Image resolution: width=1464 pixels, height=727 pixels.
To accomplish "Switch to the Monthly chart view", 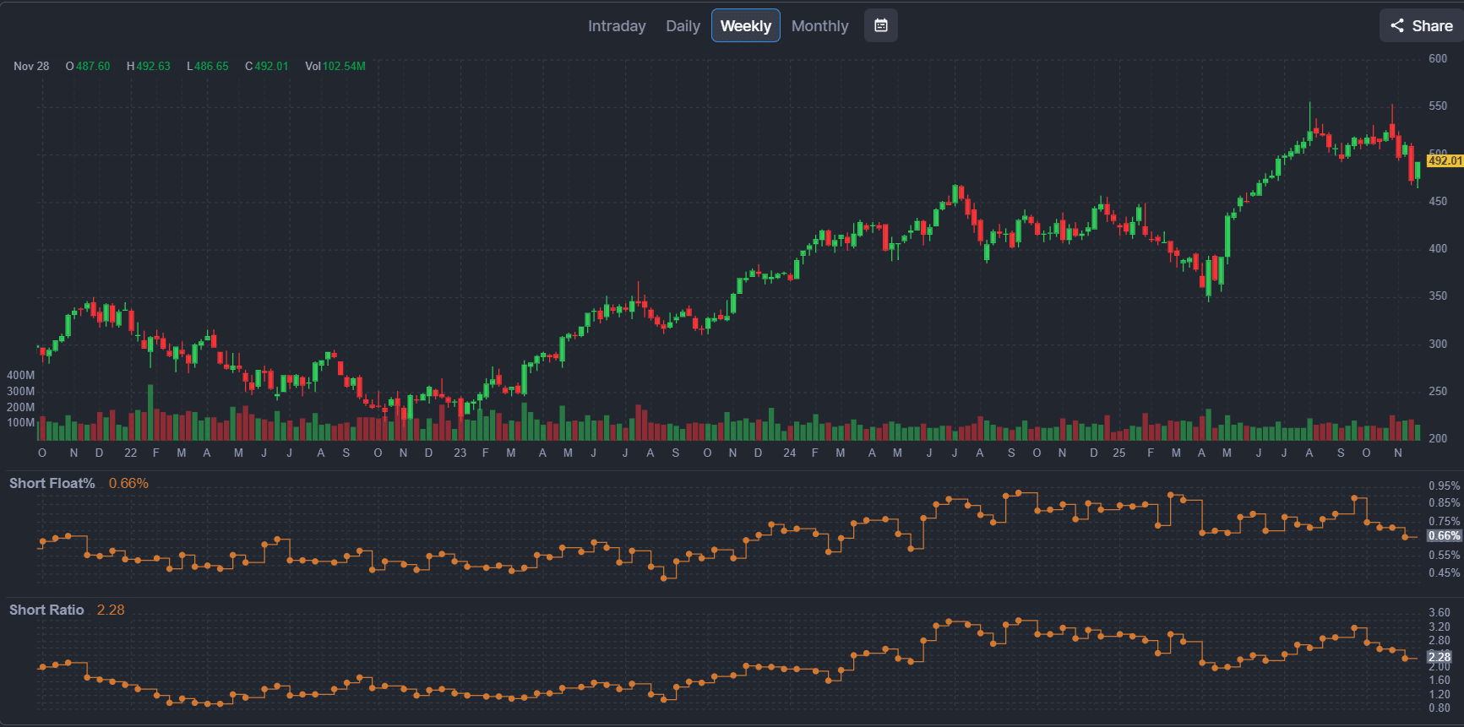I will click(x=819, y=26).
